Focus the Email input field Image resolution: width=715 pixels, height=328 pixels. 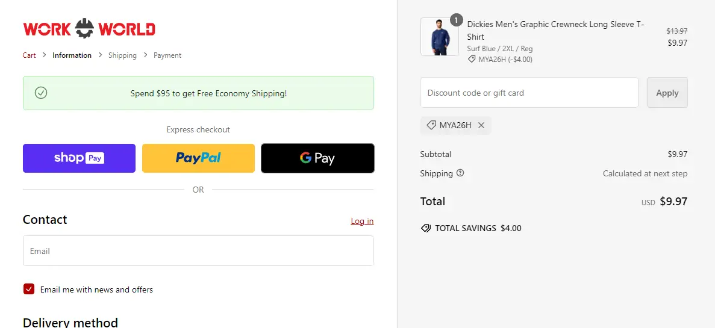point(198,250)
